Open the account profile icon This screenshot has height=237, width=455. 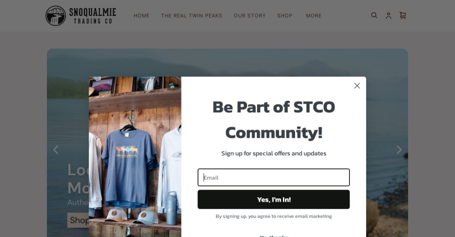[x=388, y=15]
